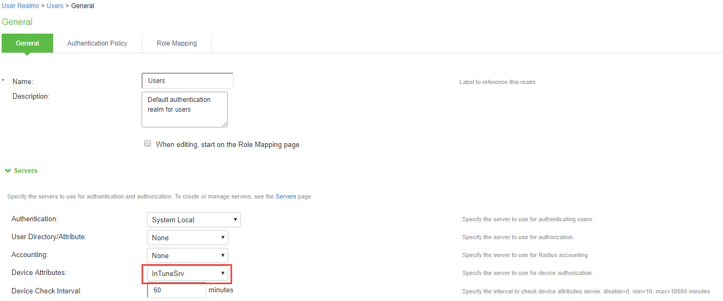Switch to the General tab
Image resolution: width=723 pixels, height=301 pixels.
coord(27,43)
